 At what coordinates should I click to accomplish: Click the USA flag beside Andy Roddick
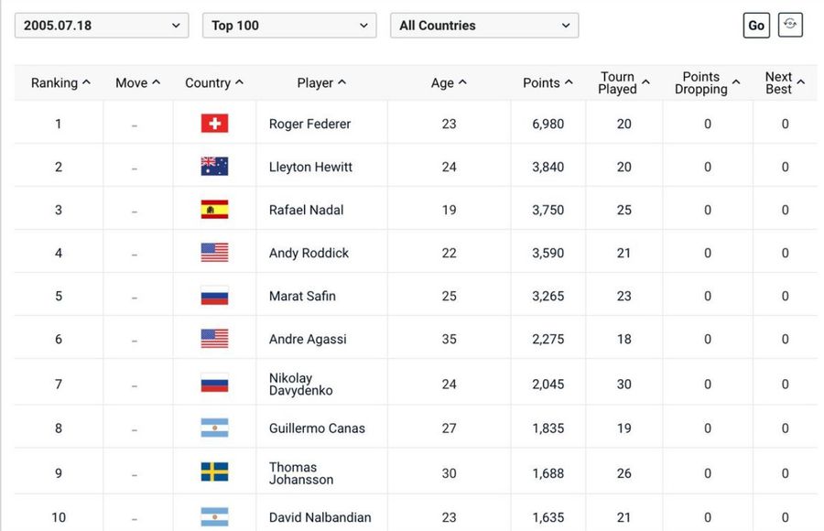(214, 253)
